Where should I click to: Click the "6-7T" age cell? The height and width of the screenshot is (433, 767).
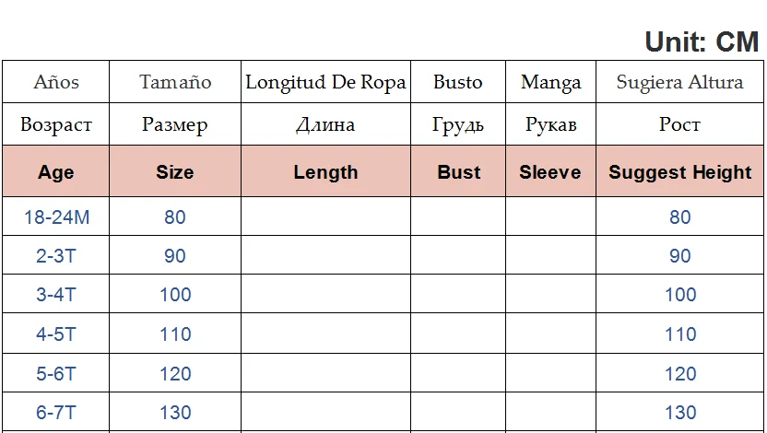pos(56,413)
